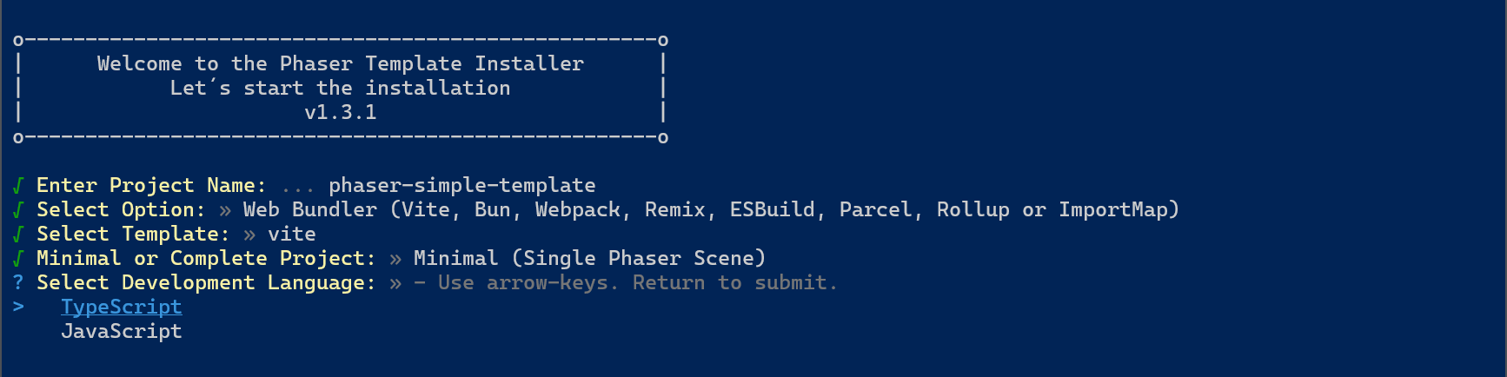Select the TypeScript language option

[x=121, y=307]
